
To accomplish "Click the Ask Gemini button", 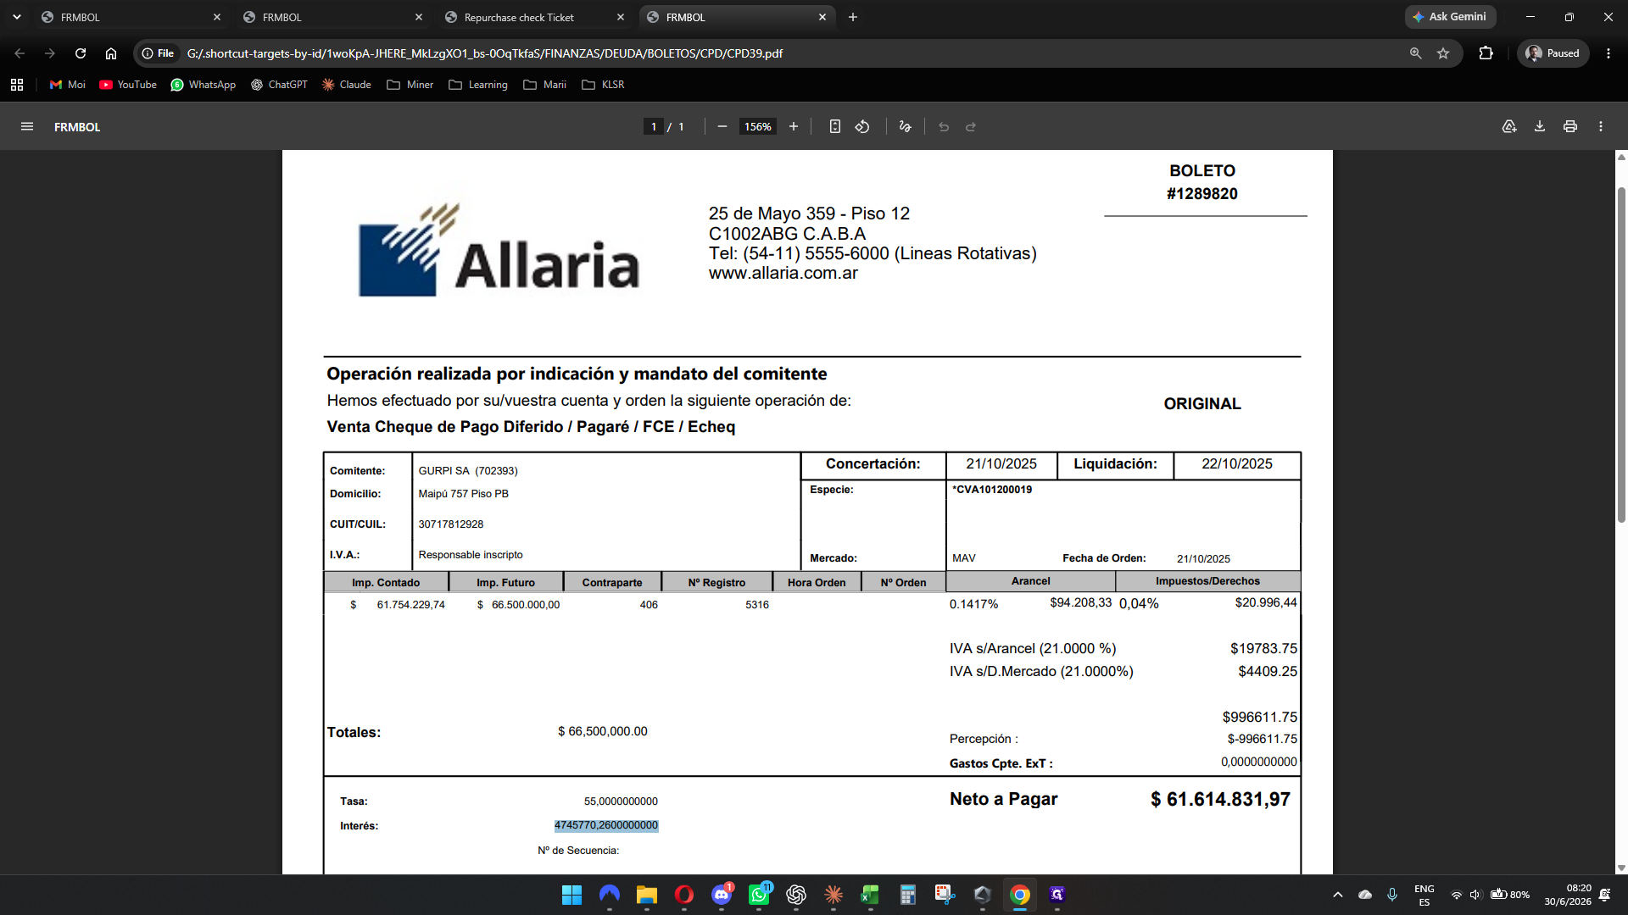I will 1450,17.
